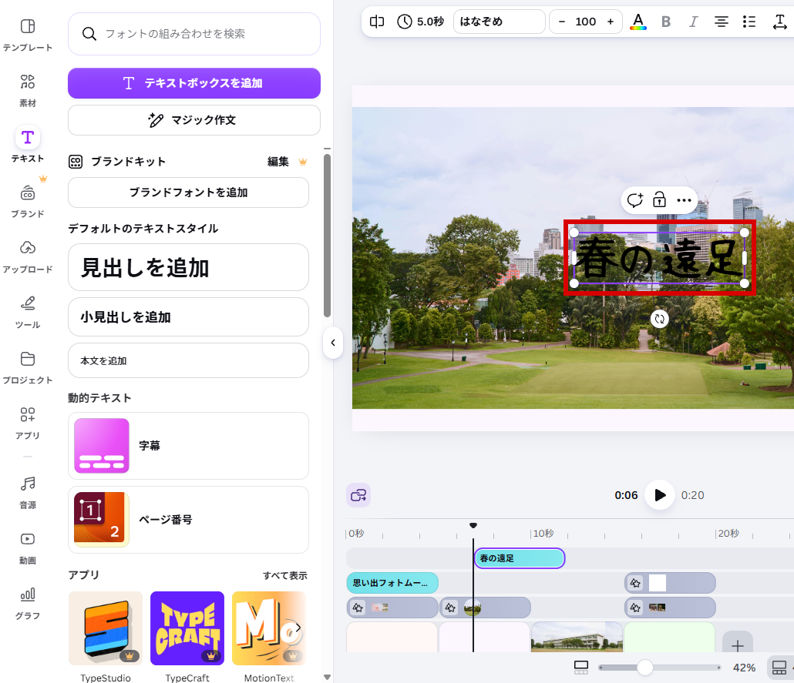Add a subheading with 小見出しを追加
The height and width of the screenshot is (683, 794).
pyautogui.click(x=188, y=316)
